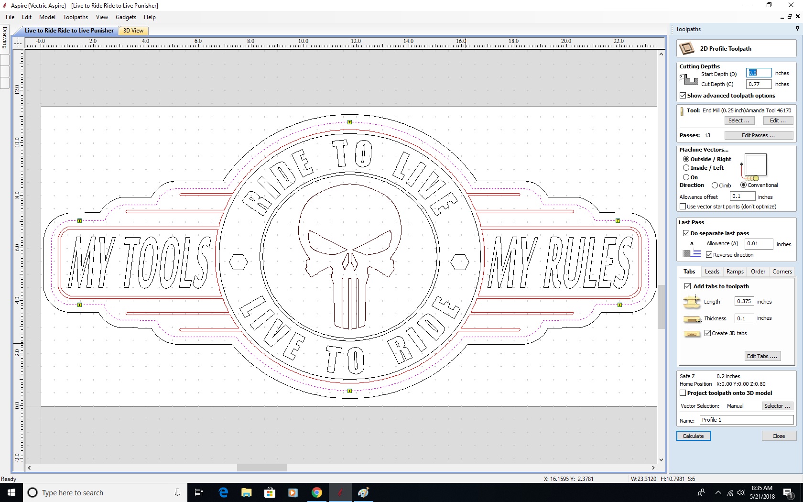Switch to the Corners tab
Viewport: 803px width, 502px height.
782,272
